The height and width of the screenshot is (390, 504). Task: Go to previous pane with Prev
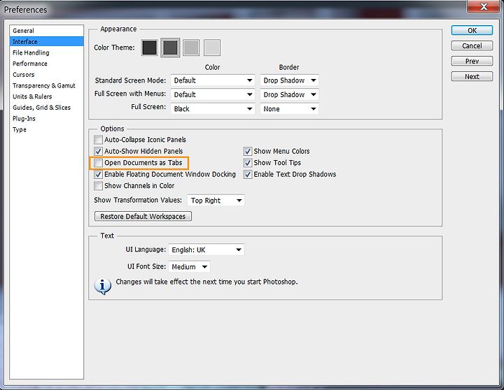(x=472, y=61)
